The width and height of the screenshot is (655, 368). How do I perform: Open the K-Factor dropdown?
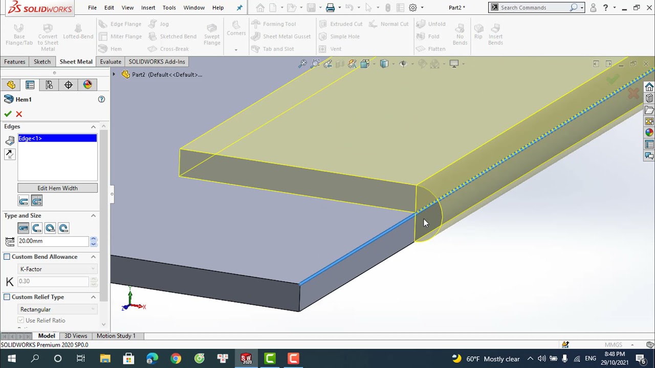point(57,269)
